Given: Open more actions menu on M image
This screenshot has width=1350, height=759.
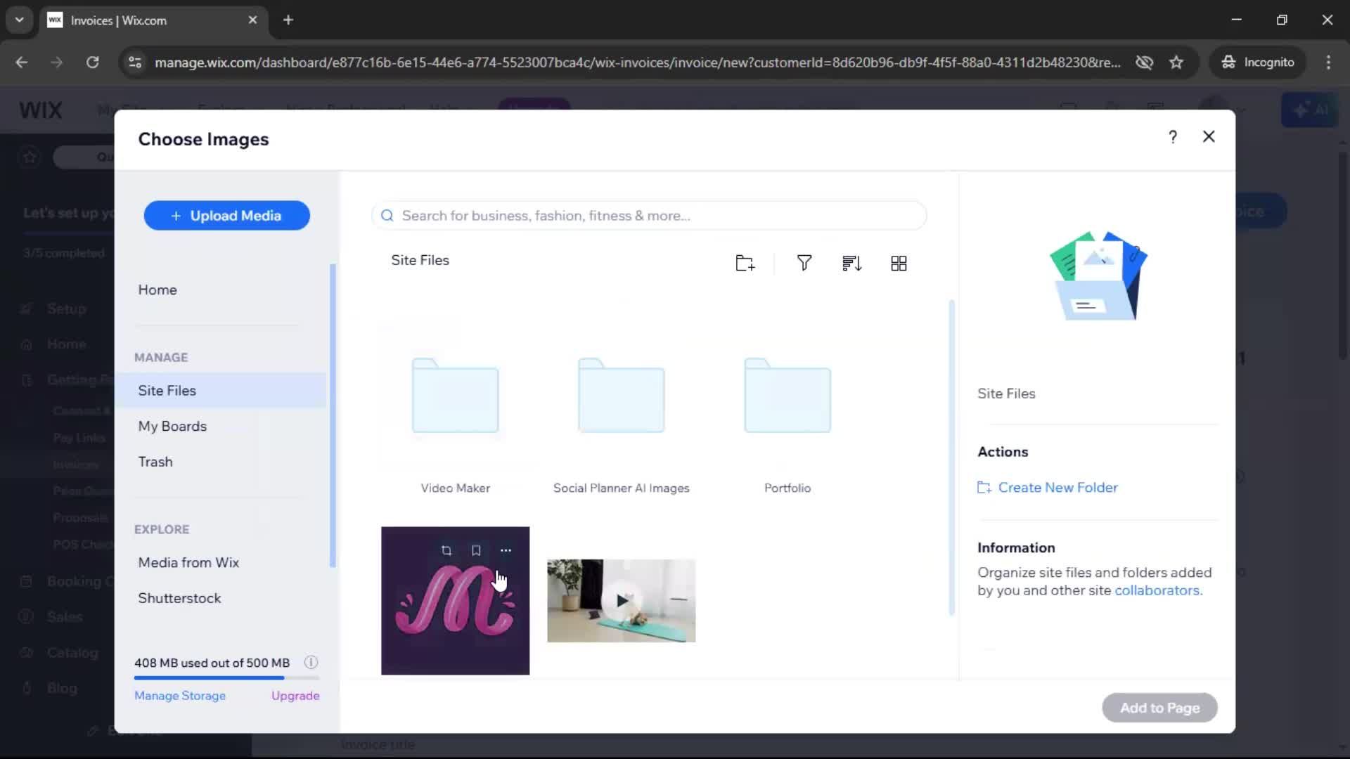Looking at the screenshot, I should point(506,550).
